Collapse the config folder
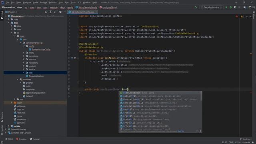 (24, 46)
